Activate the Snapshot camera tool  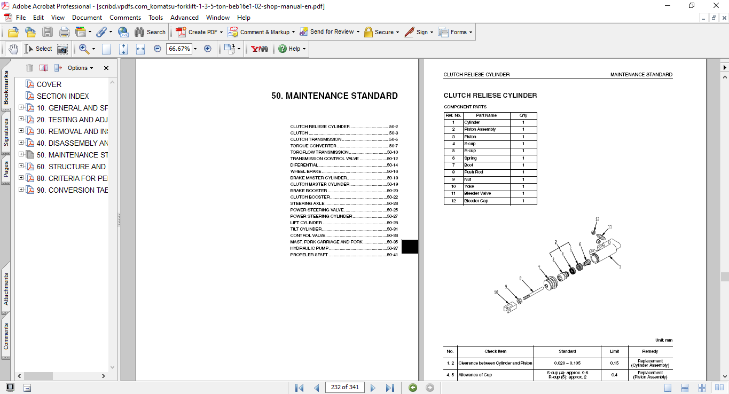pyautogui.click(x=62, y=49)
